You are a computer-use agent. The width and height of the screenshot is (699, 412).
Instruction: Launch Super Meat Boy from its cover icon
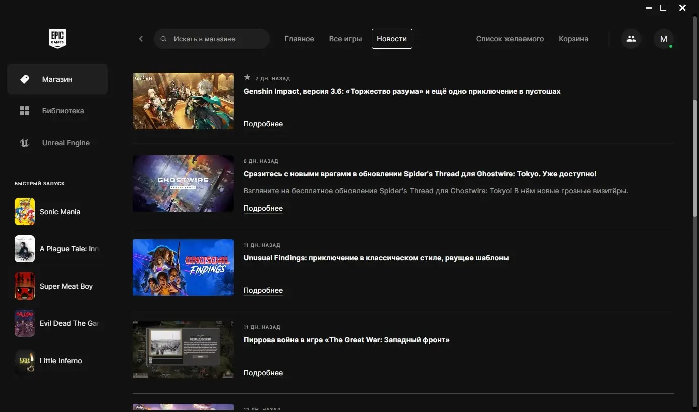pyautogui.click(x=25, y=286)
